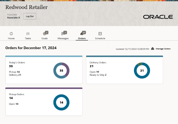Click the Redwood Retailer title
Screen dimensions: 178x124
point(26,7)
